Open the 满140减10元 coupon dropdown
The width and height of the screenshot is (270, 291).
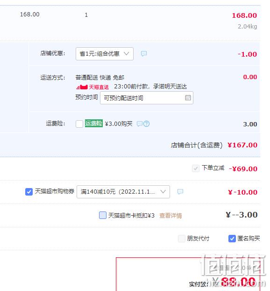[123, 192]
